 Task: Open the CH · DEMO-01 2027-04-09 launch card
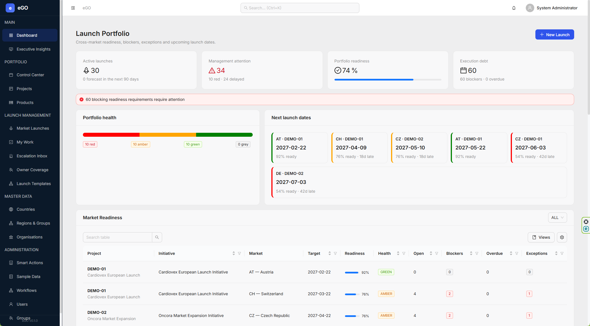[x=359, y=148]
